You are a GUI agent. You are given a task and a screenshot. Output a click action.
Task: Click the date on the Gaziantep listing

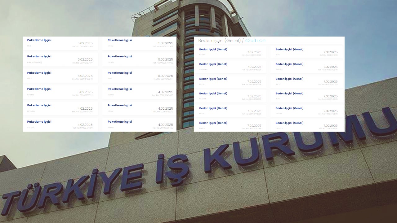click(254, 67)
